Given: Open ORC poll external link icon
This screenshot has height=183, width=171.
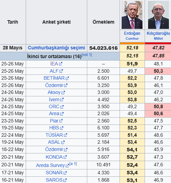Looking at the screenshot, I should pyautogui.click(x=62, y=107).
